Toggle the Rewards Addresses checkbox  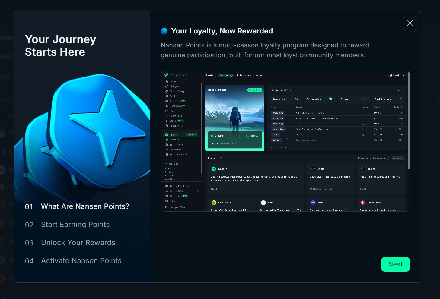[238, 75]
